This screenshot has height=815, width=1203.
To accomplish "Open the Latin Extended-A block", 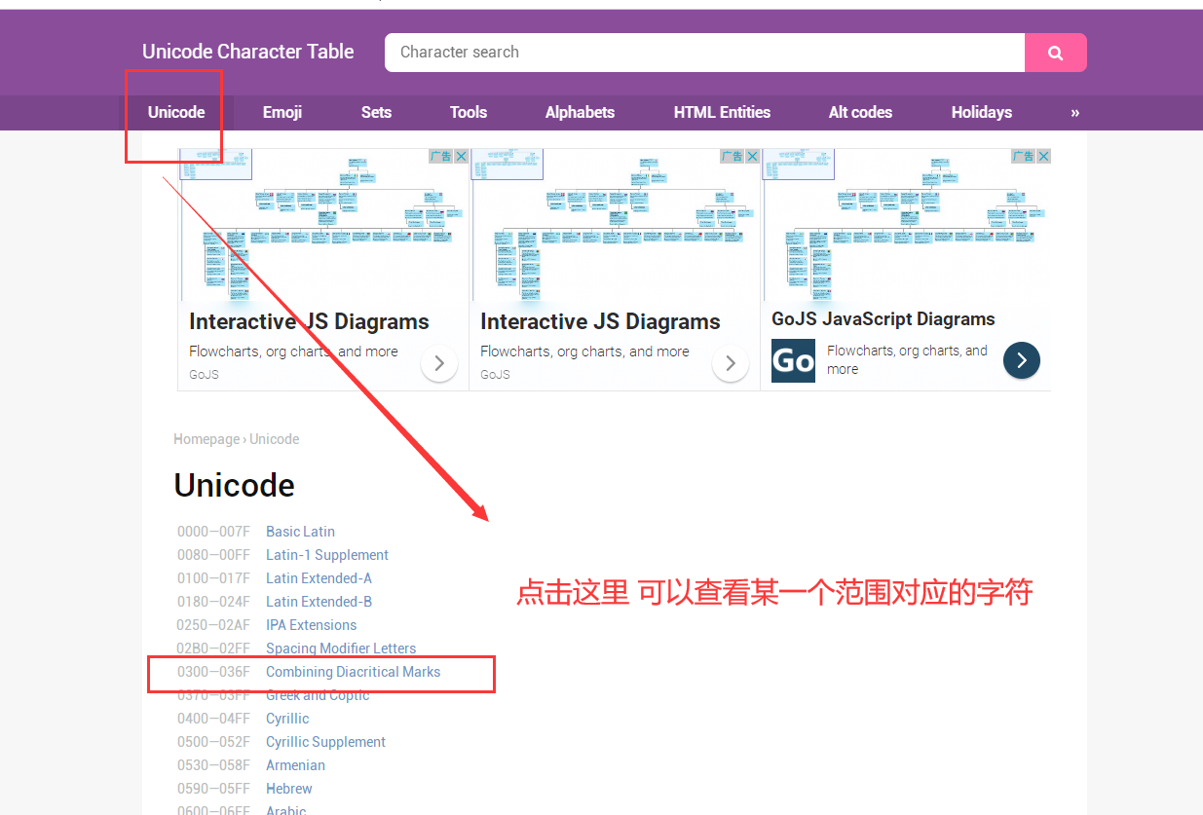I will [319, 578].
